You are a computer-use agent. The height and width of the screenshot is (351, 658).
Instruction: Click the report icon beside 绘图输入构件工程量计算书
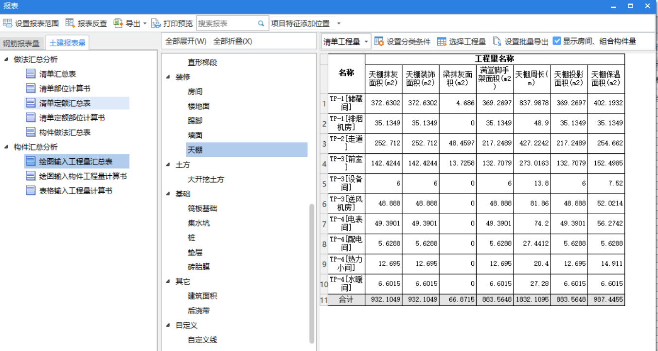[31, 176]
